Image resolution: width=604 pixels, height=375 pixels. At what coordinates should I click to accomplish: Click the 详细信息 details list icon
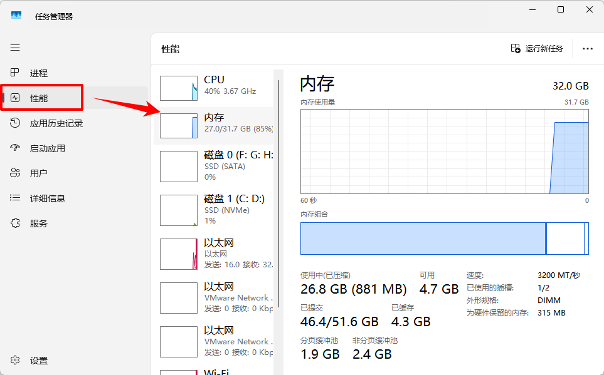[15, 198]
